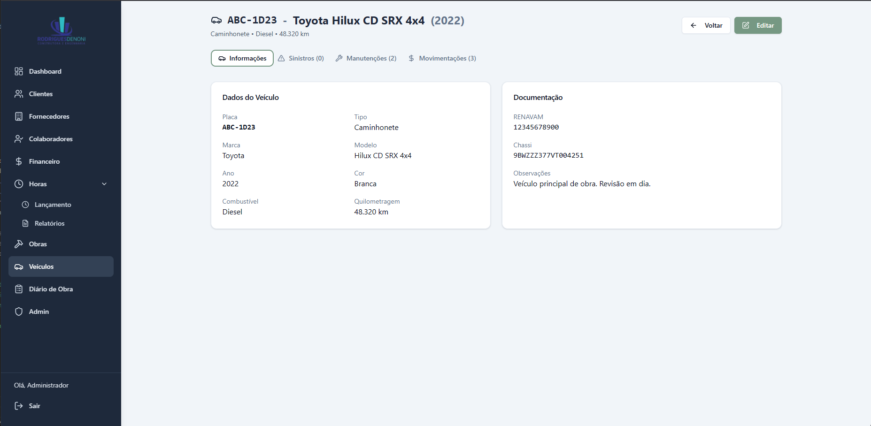The image size is (871, 426).
Task: Open the Manutenções (2) tab
Action: tap(366, 58)
